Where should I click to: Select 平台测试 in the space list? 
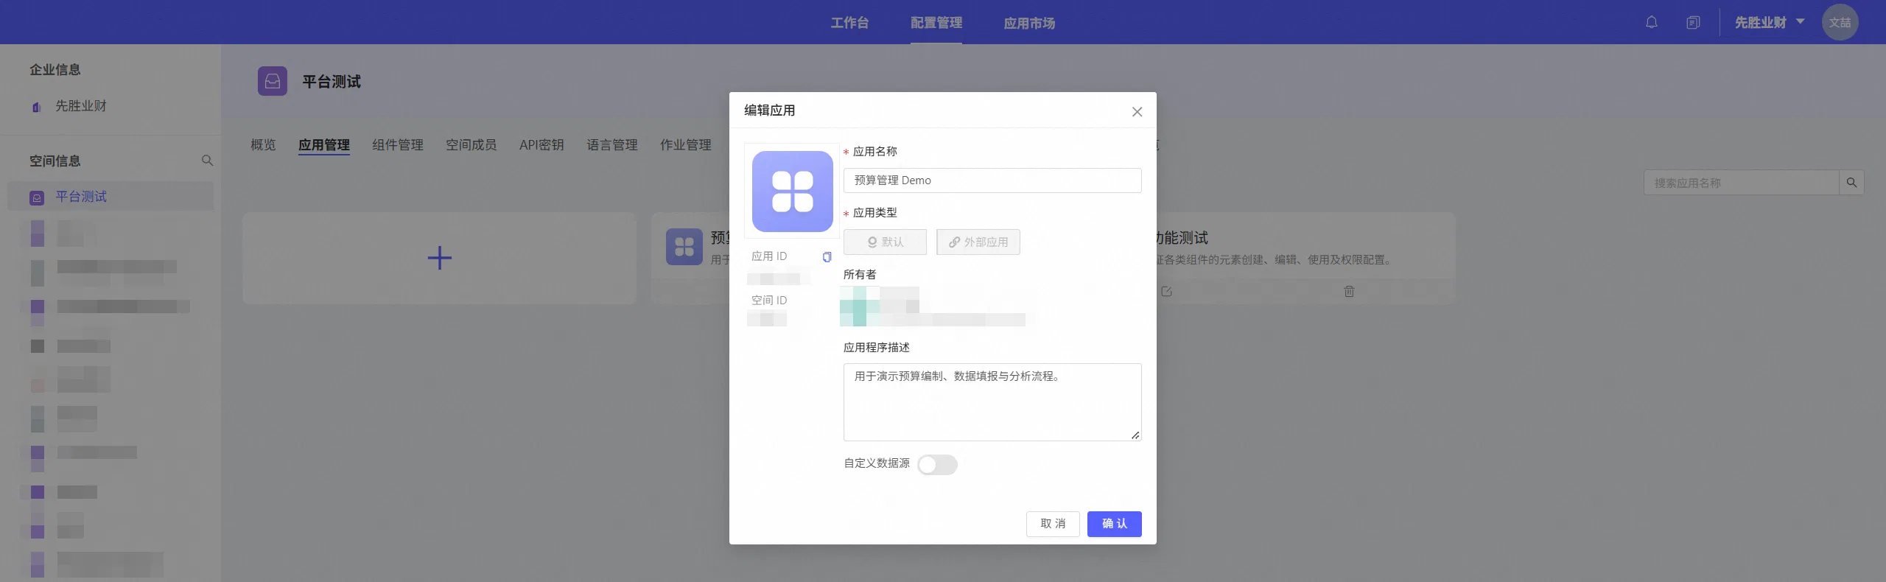point(111,197)
